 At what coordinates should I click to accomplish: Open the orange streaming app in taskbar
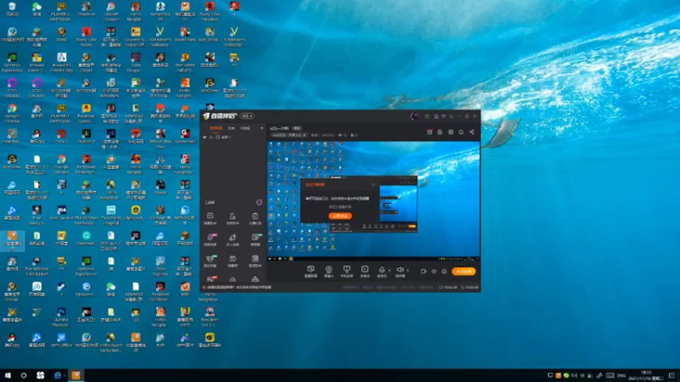(76, 375)
